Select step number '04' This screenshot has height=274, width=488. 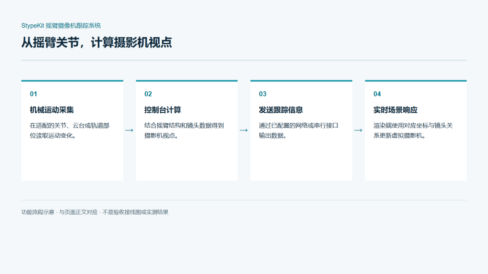pos(377,94)
